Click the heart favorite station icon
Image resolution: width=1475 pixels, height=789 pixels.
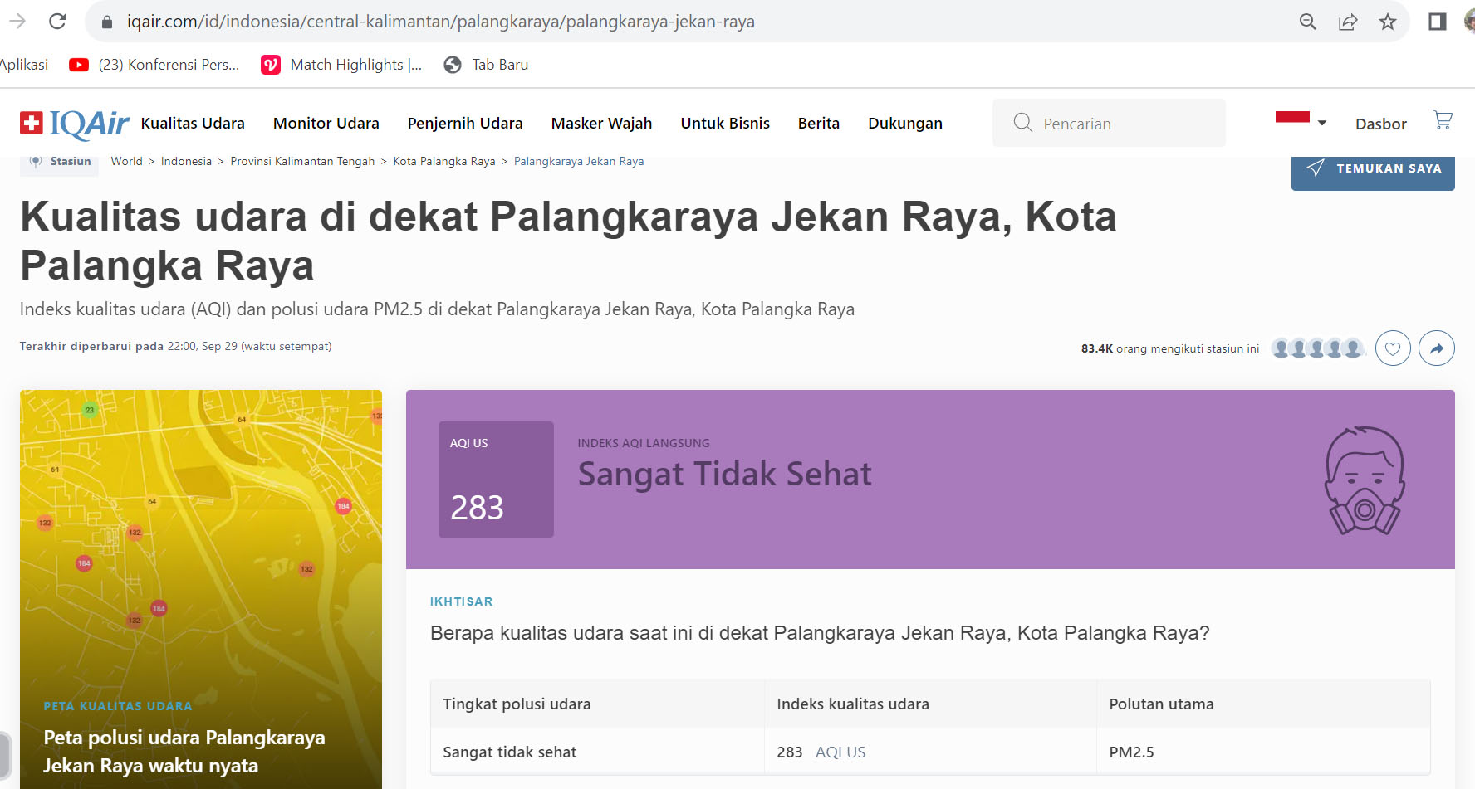tap(1393, 348)
